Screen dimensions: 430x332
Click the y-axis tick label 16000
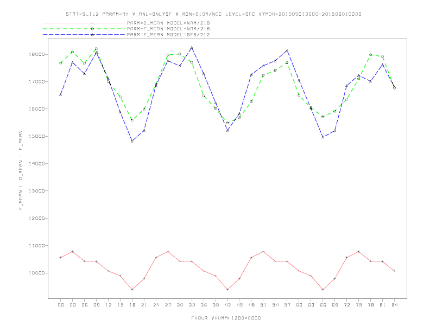click(37, 109)
